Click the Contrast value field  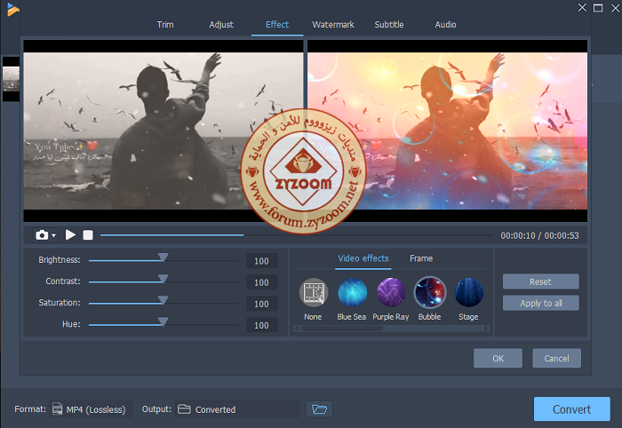pyautogui.click(x=262, y=282)
